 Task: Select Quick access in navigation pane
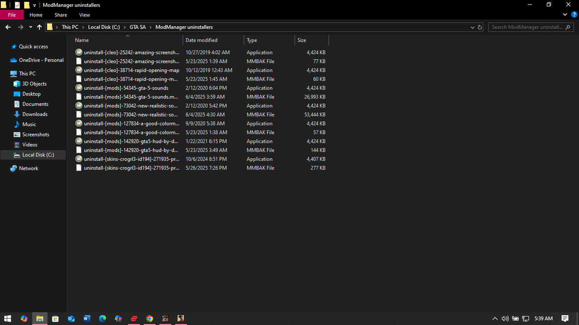pyautogui.click(x=33, y=46)
